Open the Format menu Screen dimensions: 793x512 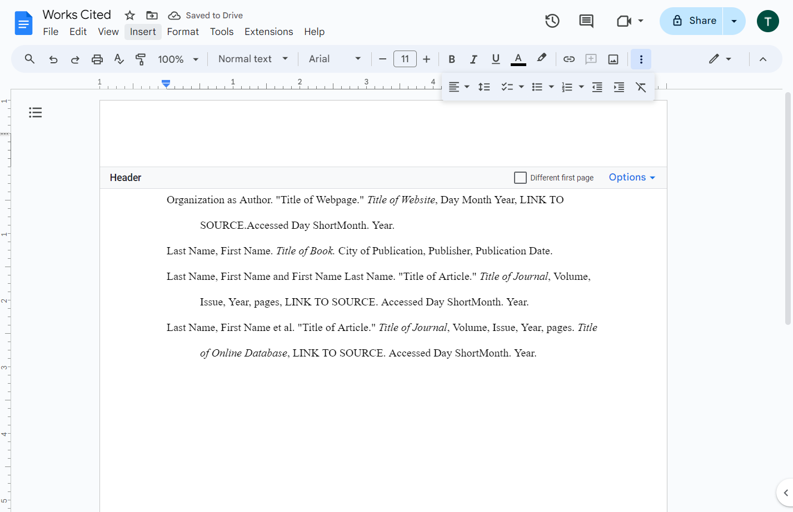click(x=183, y=32)
